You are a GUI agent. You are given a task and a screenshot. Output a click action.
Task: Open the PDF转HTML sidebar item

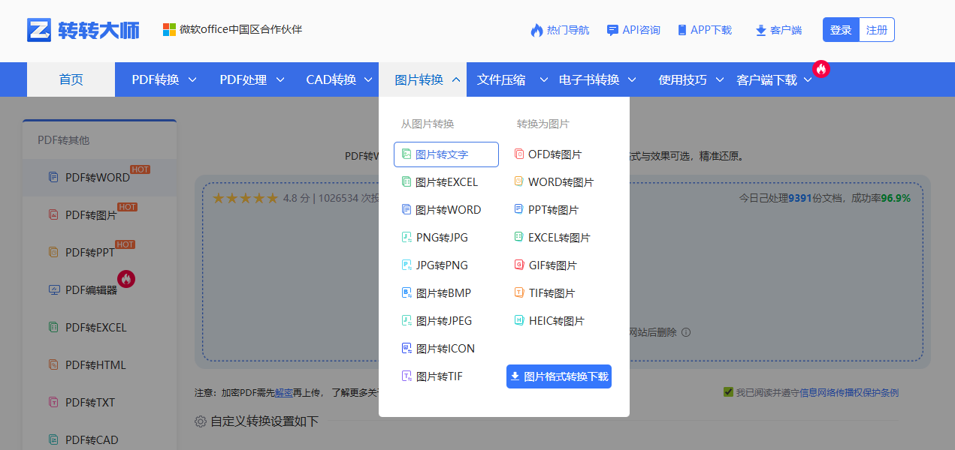click(x=99, y=365)
